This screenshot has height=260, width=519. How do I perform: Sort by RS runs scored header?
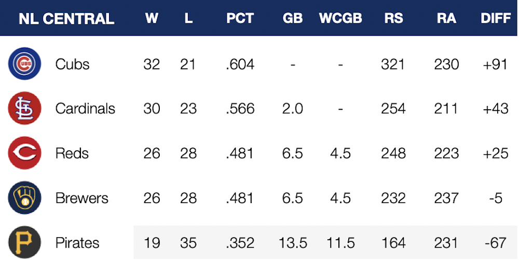393,19
